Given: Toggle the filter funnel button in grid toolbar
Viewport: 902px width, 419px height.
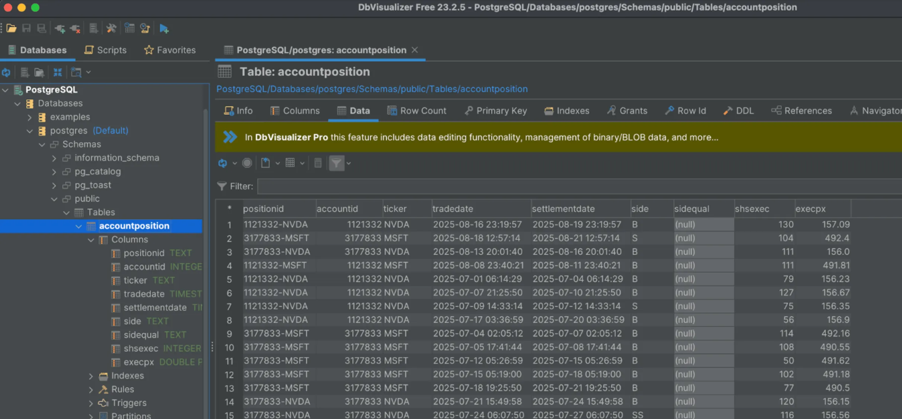Looking at the screenshot, I should [x=336, y=163].
